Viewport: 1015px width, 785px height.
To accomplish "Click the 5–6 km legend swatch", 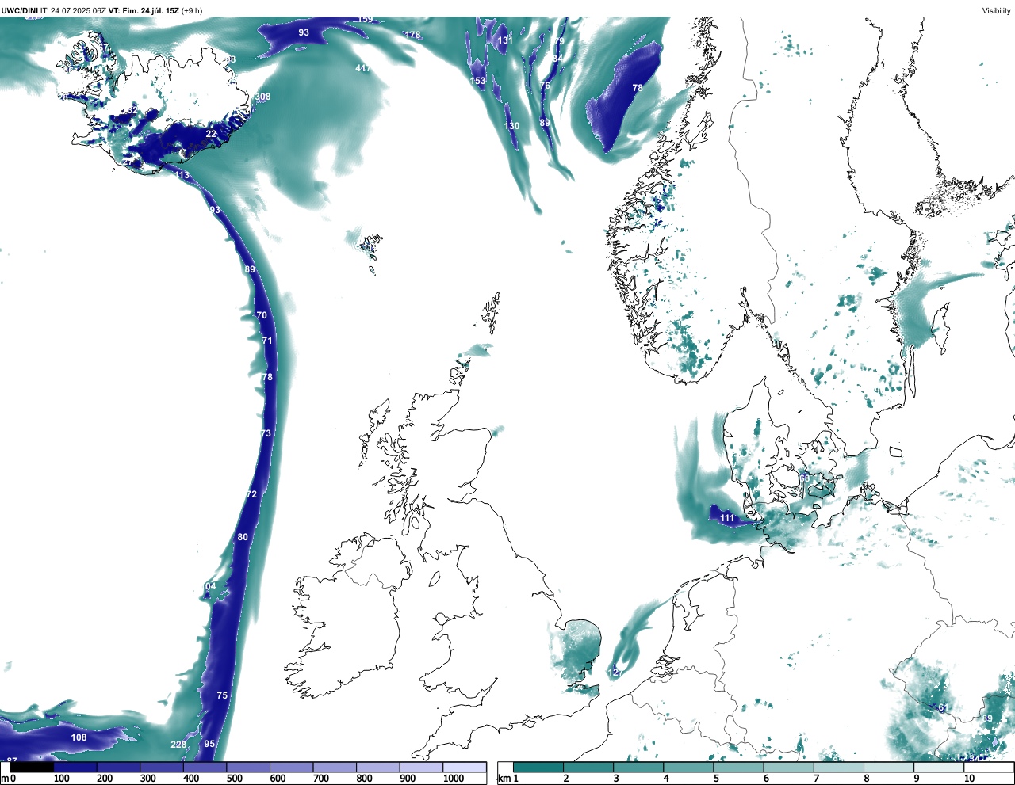I will (x=739, y=767).
